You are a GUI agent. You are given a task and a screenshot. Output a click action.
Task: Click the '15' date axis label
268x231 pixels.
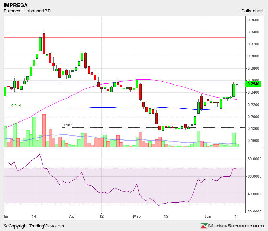(x=166, y=216)
